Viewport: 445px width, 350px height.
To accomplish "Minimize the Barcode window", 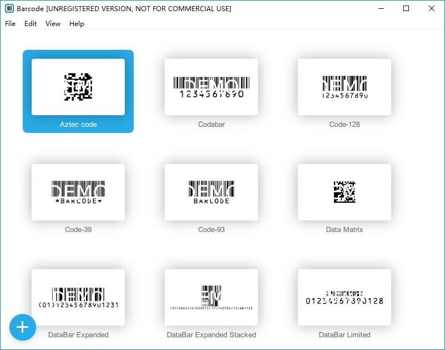I will pyautogui.click(x=381, y=8).
